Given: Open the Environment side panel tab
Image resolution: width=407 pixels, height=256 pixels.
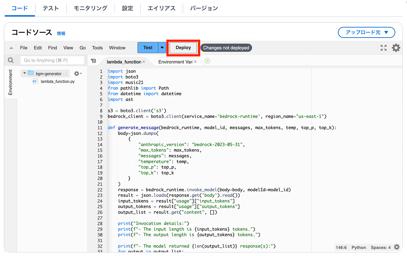Looking at the screenshot, I should (10, 82).
